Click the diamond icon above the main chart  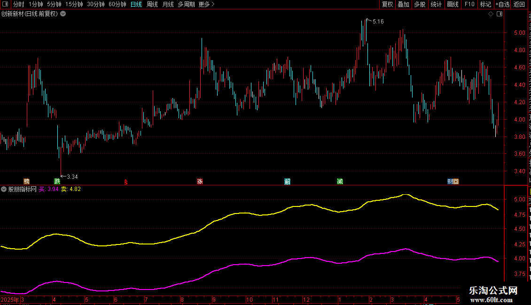click(491, 14)
